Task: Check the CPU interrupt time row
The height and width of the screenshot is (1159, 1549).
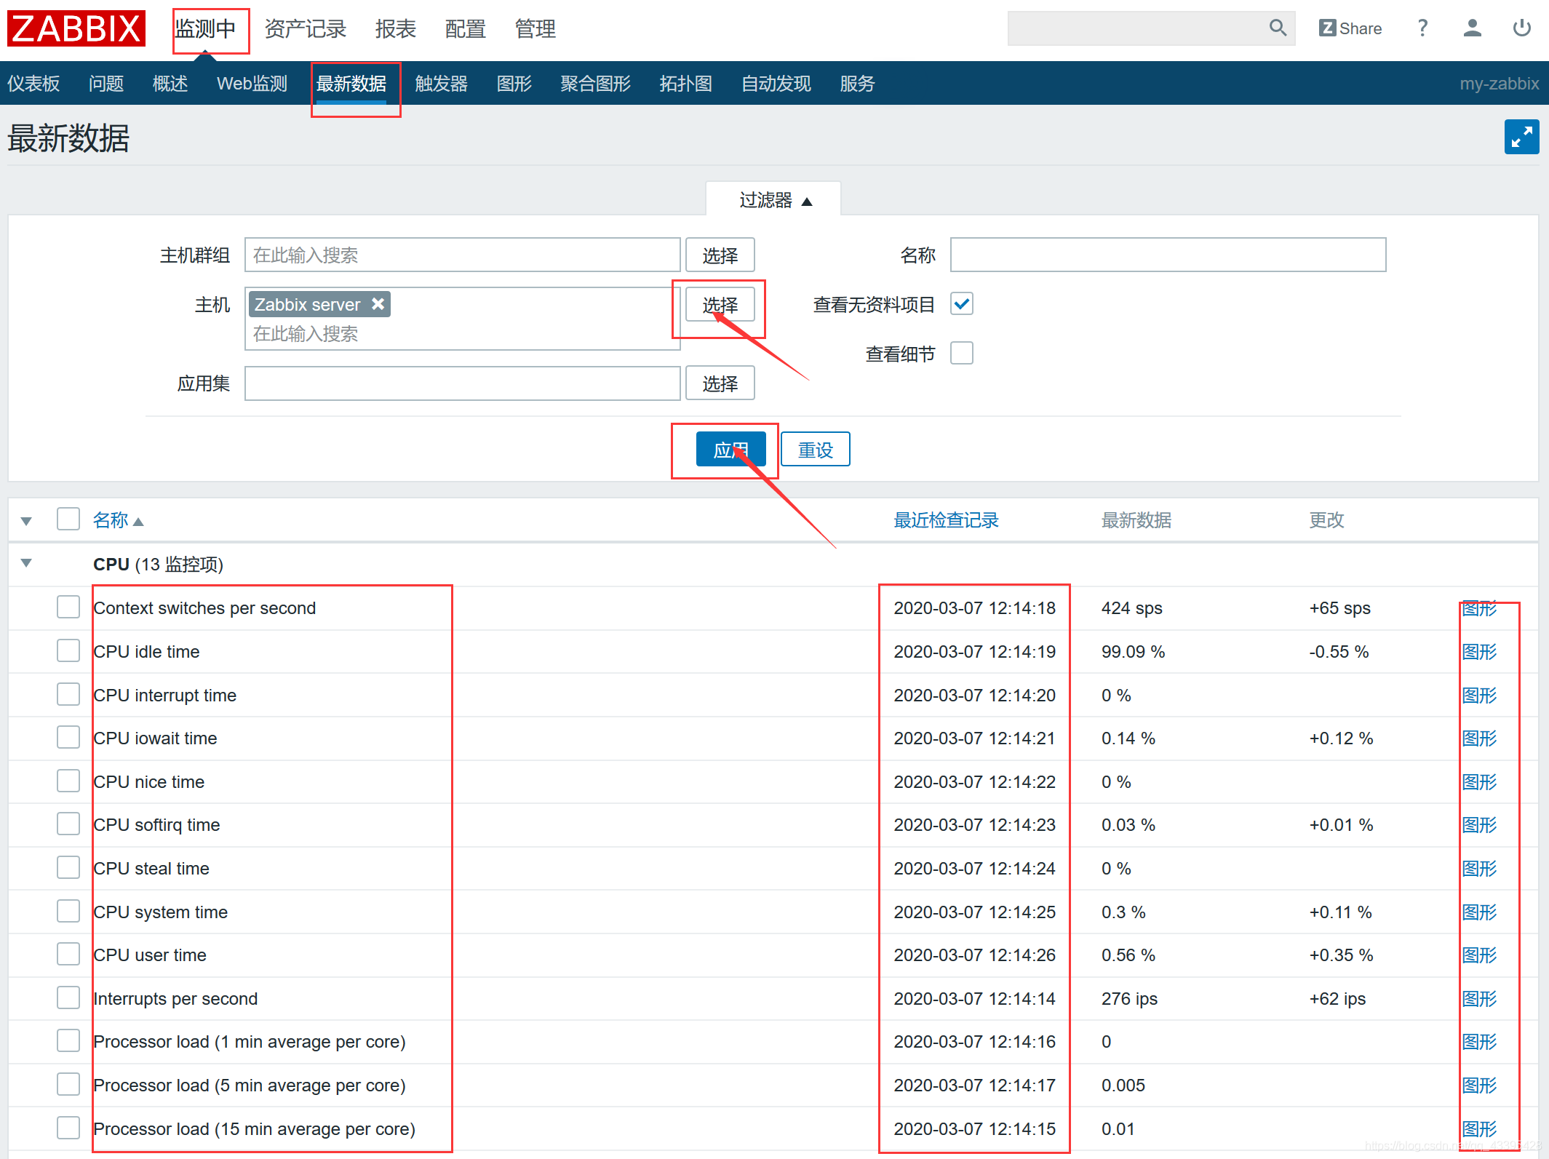Action: coord(68,695)
